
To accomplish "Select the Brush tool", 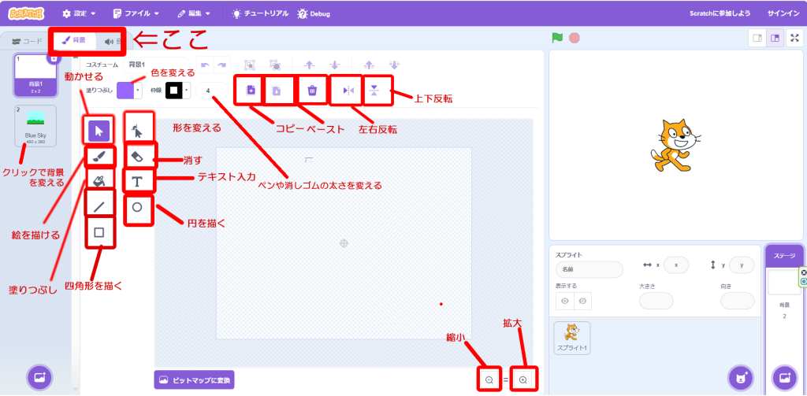I will (99, 156).
